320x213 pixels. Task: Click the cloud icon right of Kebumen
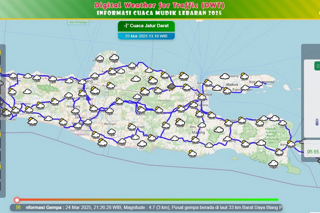point(48,118)
